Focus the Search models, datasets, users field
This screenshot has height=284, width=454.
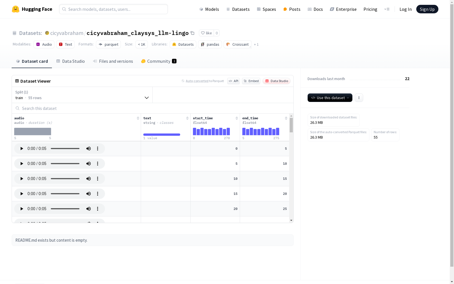click(x=113, y=9)
